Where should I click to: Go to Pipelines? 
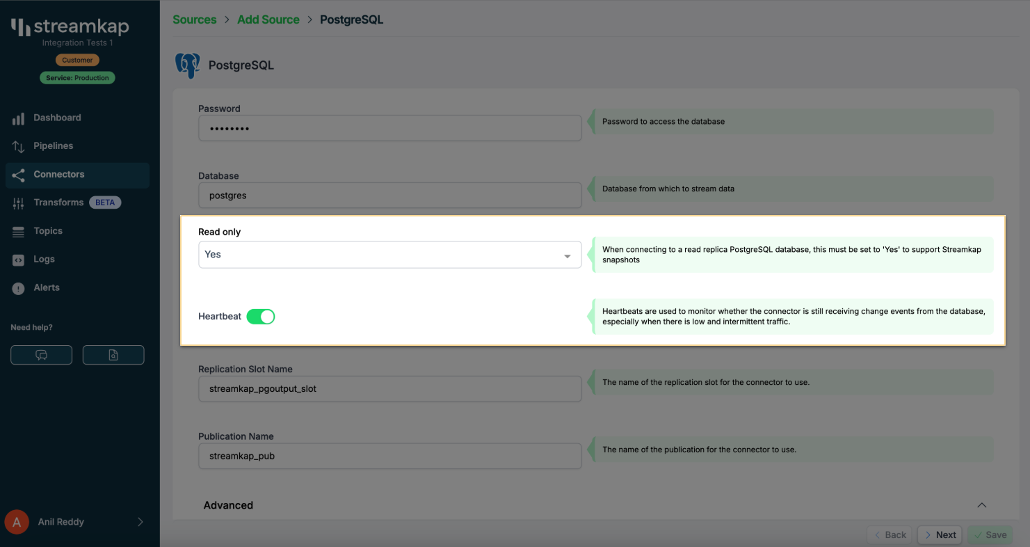(77, 146)
